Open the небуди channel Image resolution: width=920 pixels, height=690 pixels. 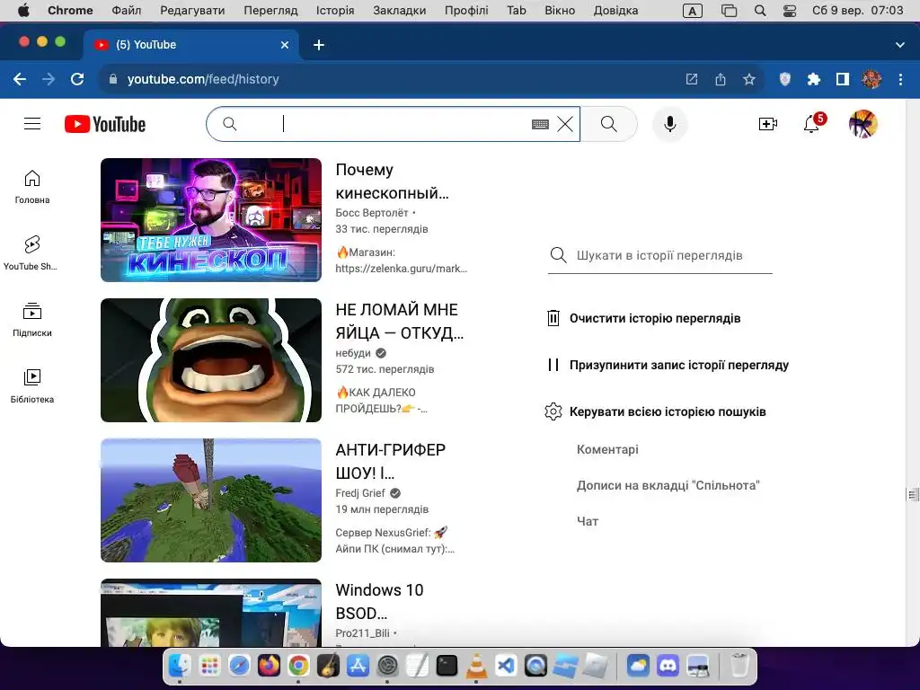(x=353, y=352)
